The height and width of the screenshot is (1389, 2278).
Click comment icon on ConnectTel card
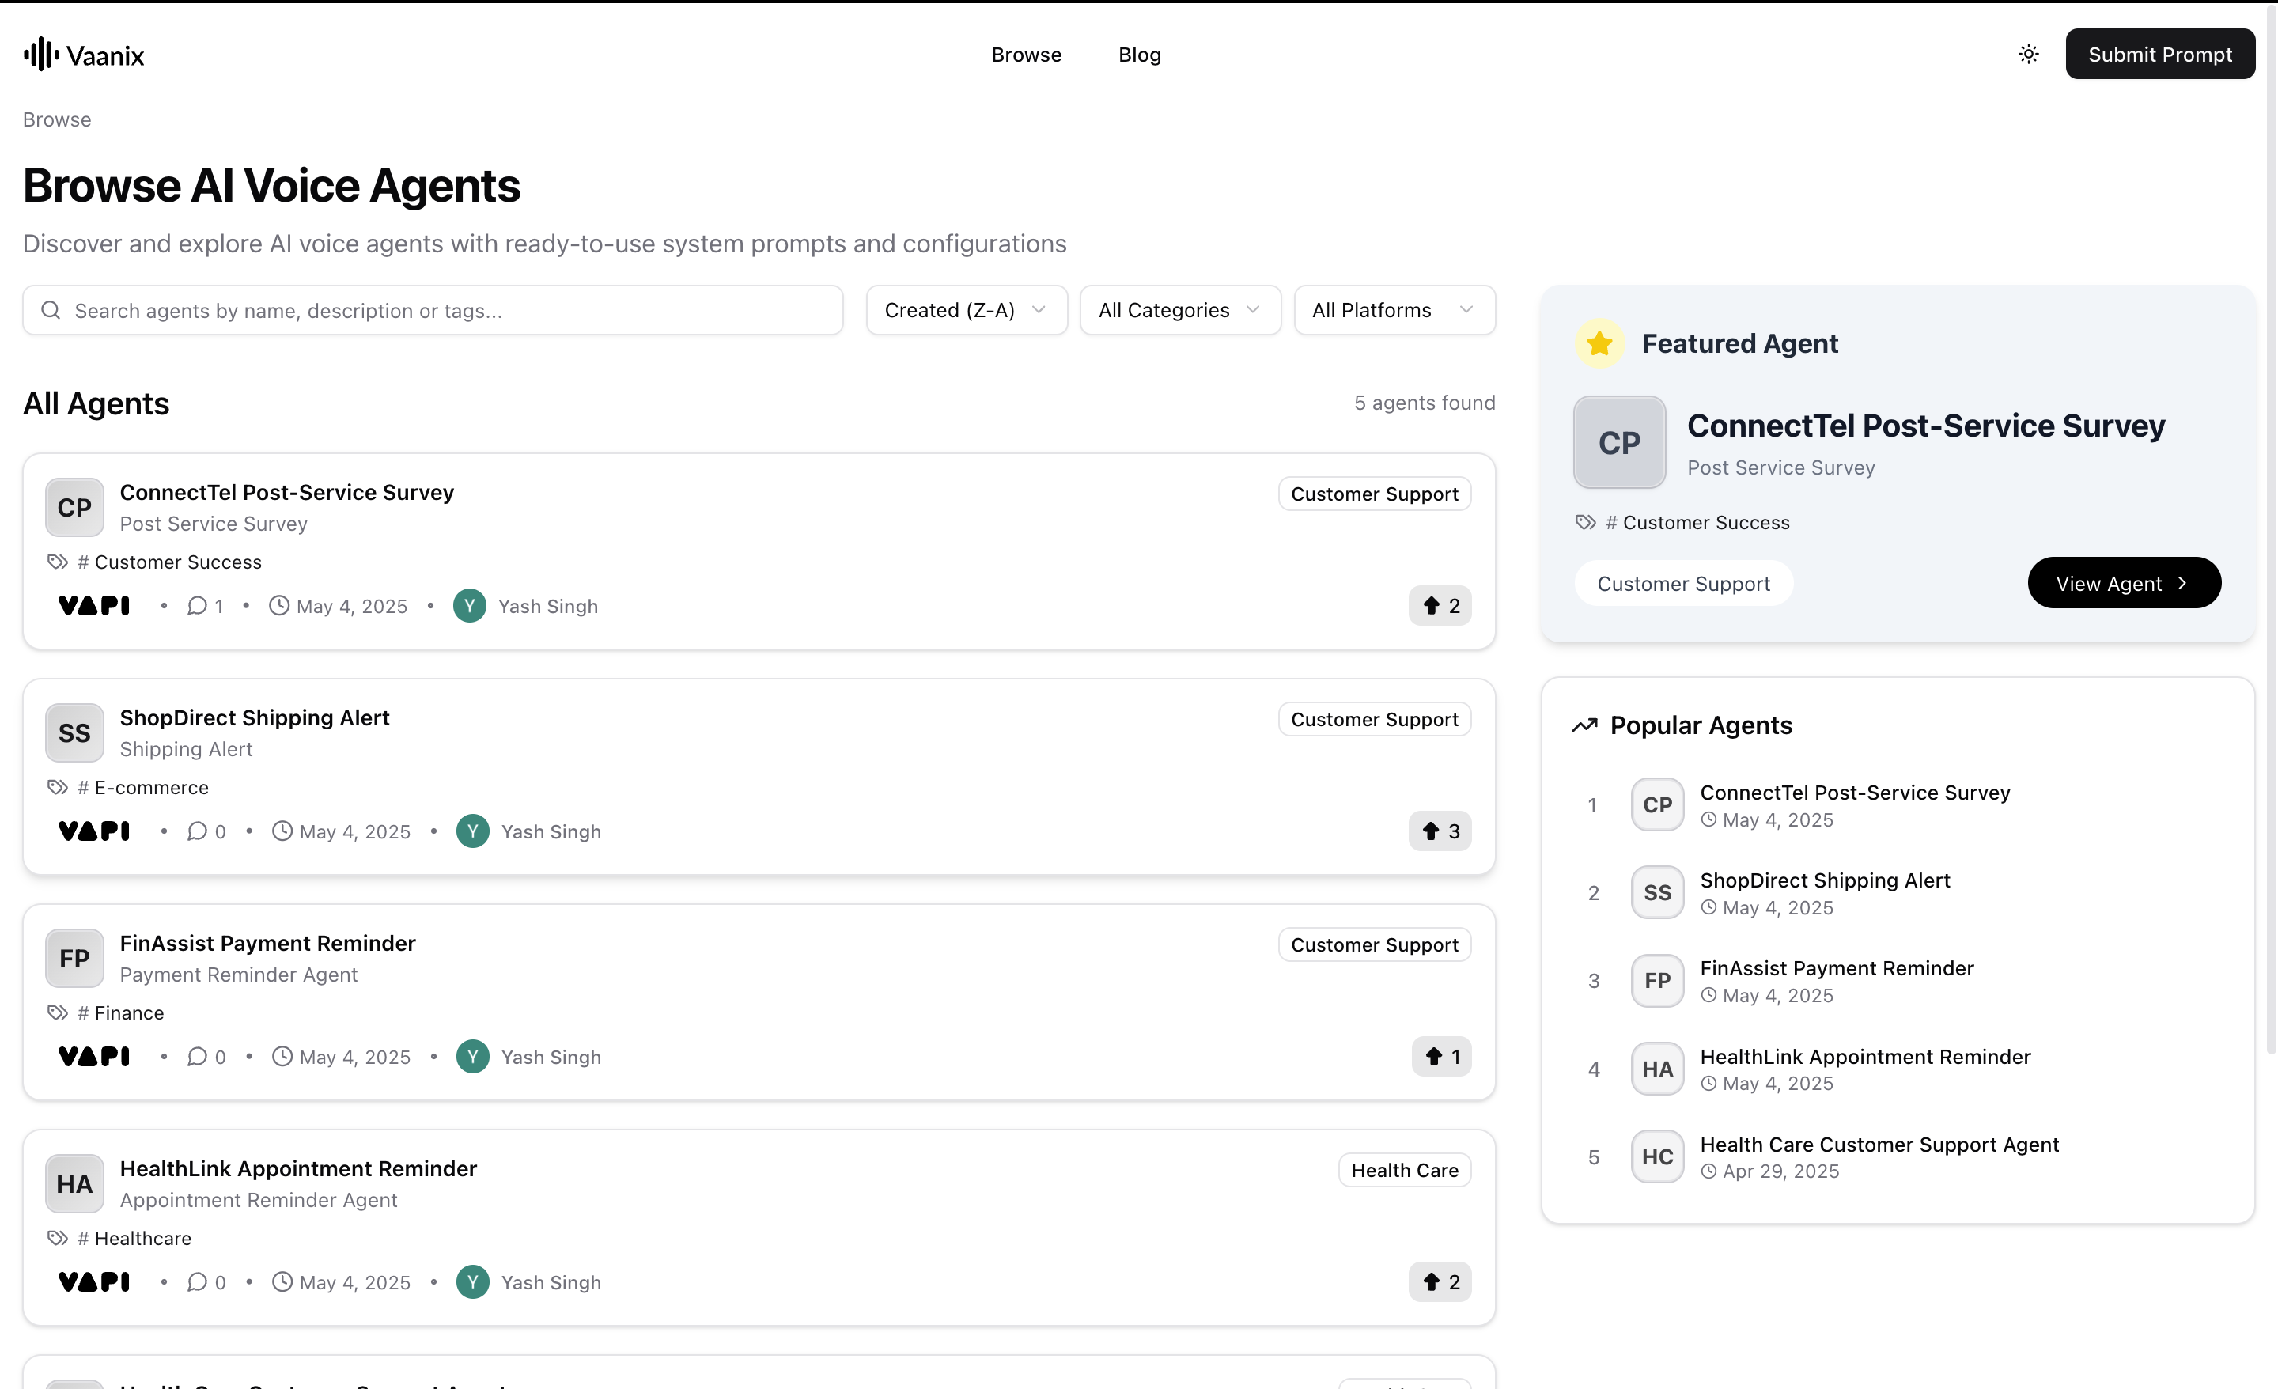coord(197,606)
